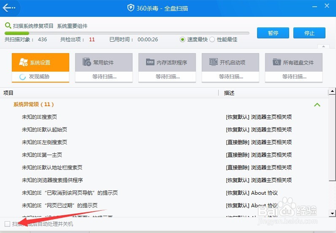This screenshot has width=336, height=233.
Task: Click the list scrollbar up arrow
Action: point(332,91)
